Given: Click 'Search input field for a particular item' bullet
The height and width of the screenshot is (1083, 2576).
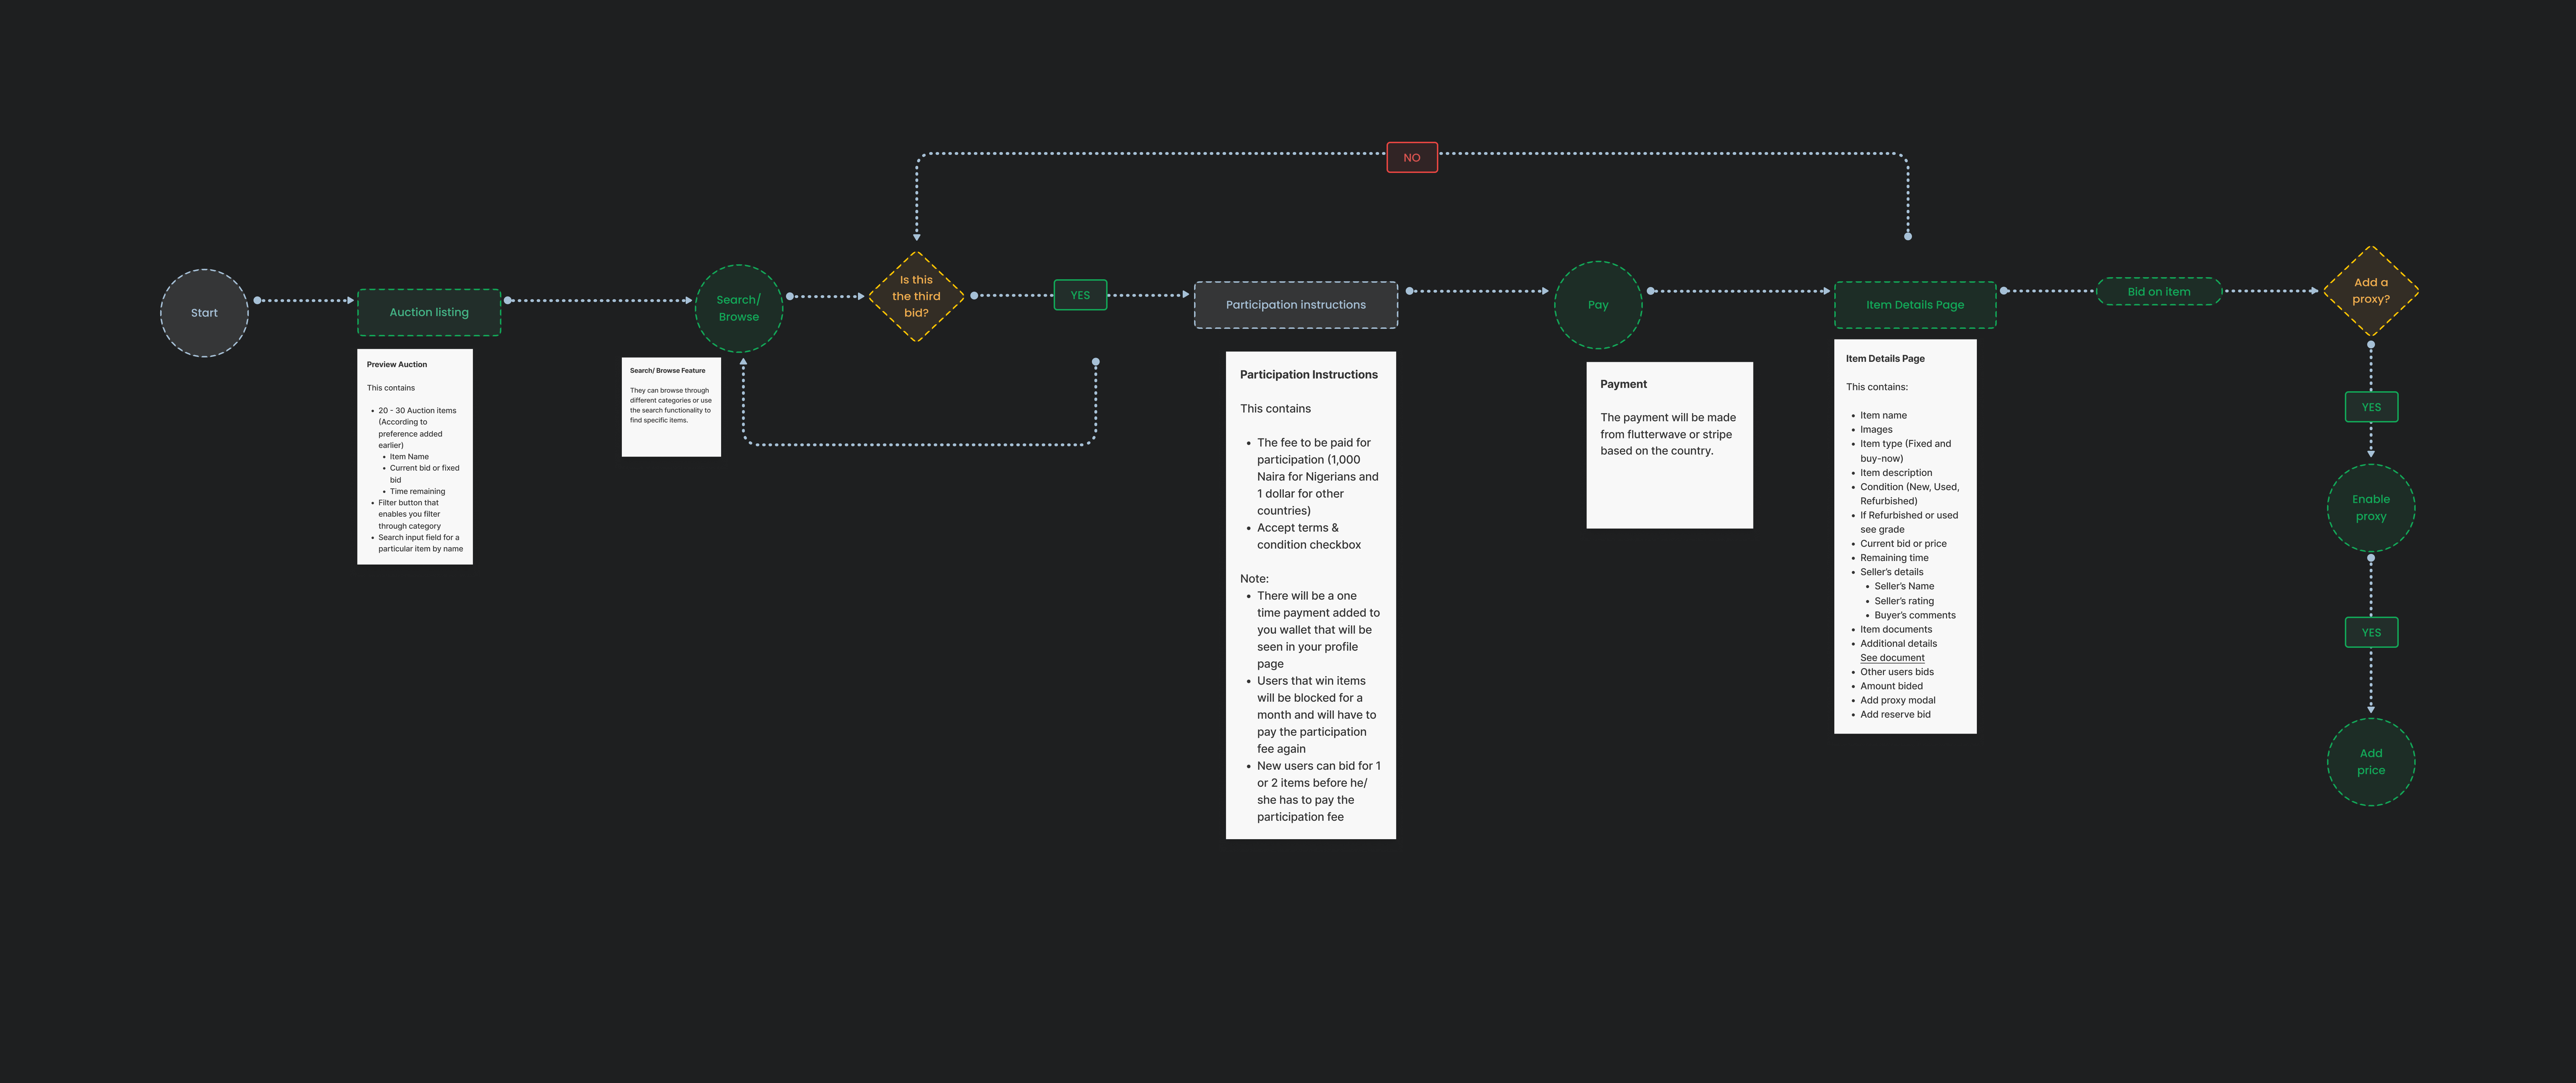Looking at the screenshot, I should coord(420,543).
